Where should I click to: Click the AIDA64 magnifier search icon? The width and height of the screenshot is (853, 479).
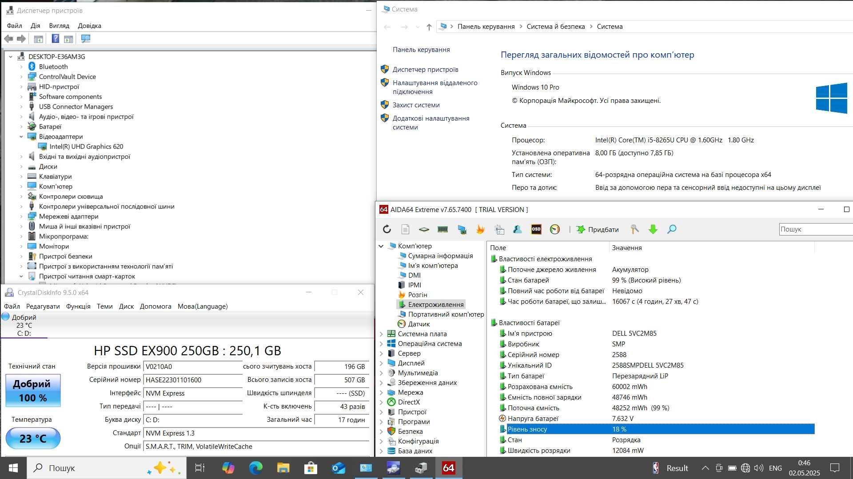(672, 229)
